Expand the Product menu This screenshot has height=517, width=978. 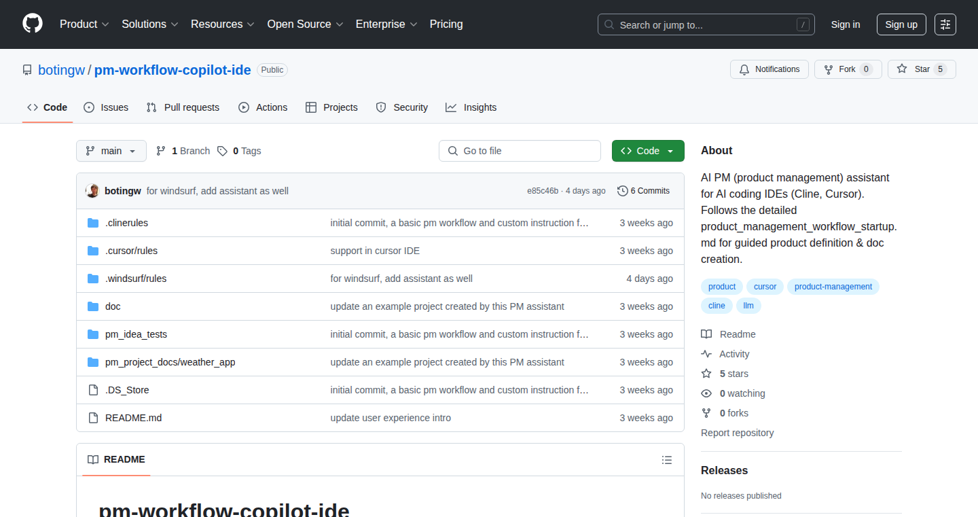pyautogui.click(x=84, y=24)
